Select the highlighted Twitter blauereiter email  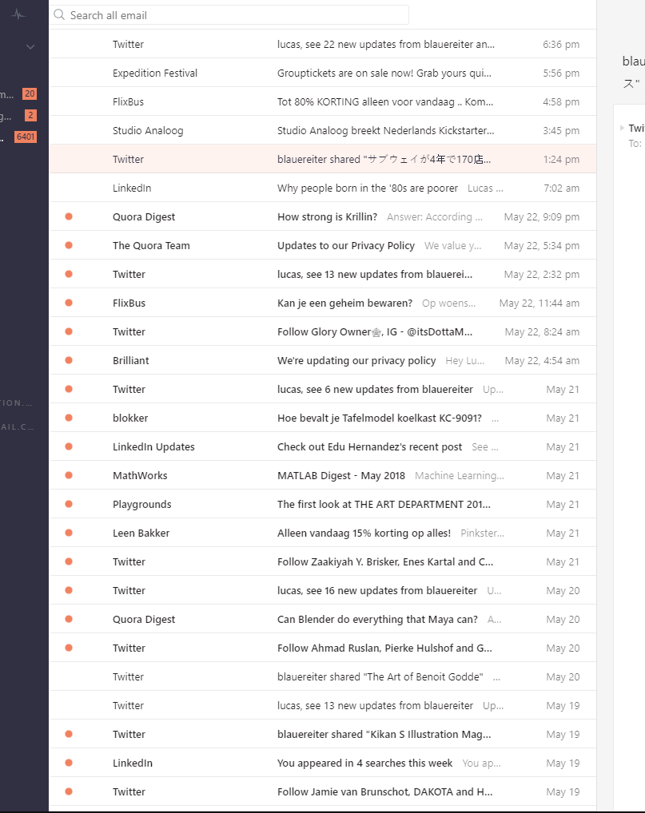pos(320,159)
